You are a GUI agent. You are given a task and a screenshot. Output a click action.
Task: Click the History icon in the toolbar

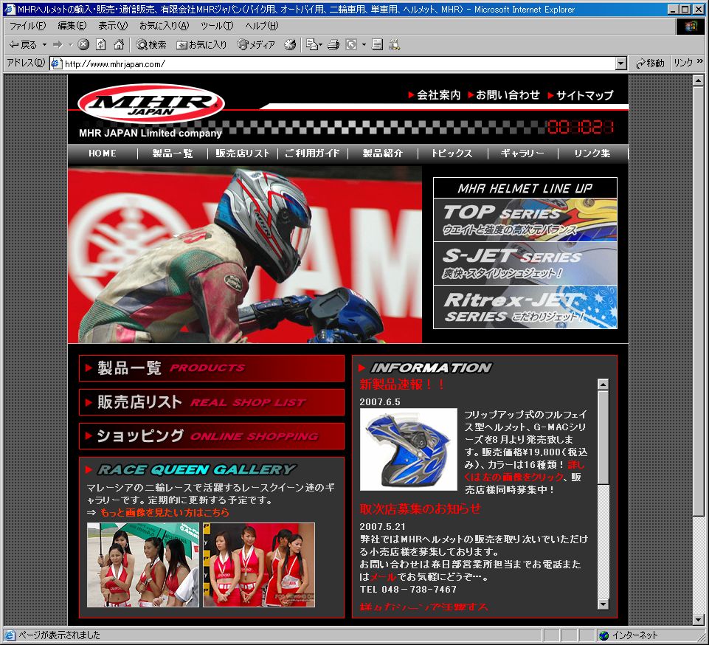(290, 45)
